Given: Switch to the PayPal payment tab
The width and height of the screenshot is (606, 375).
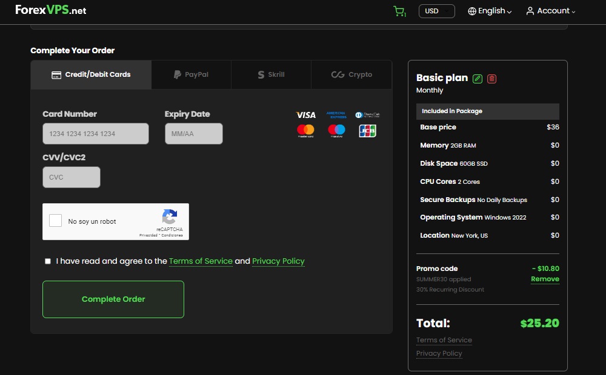Looking at the screenshot, I should pos(191,74).
